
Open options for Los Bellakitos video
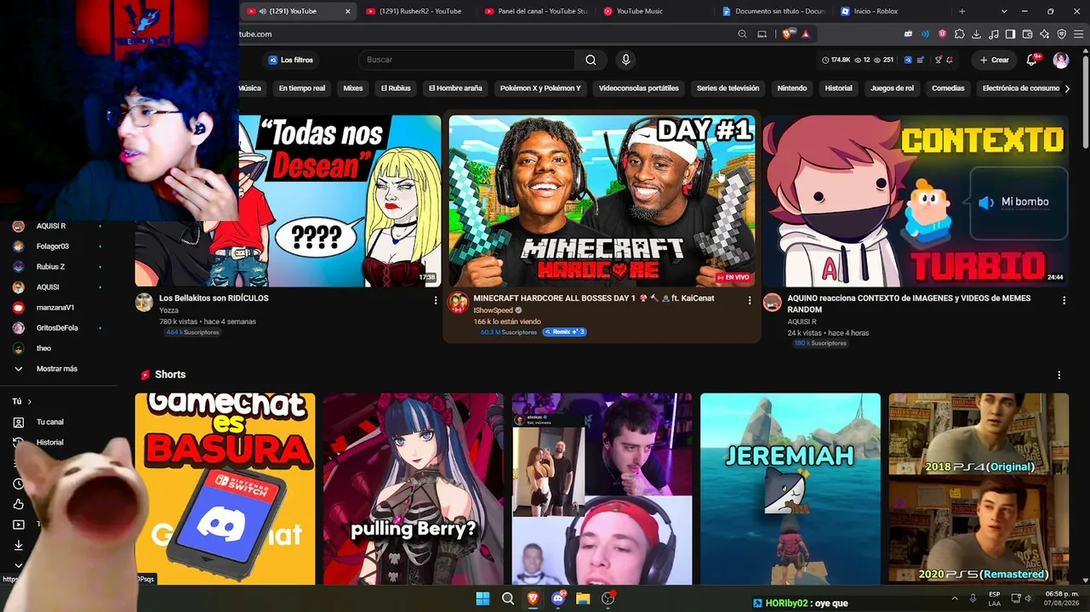[x=436, y=300]
